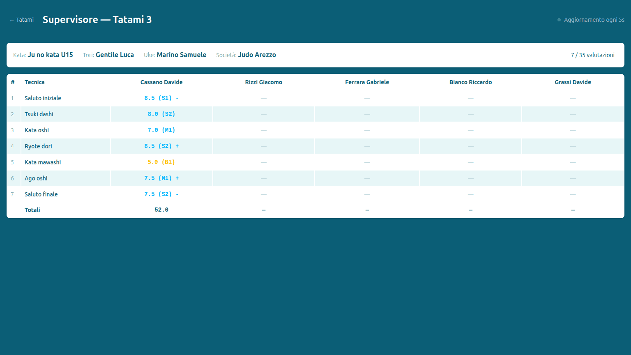Click the Tori name Gentile Luca
The width and height of the screenshot is (631, 355).
pos(115,55)
